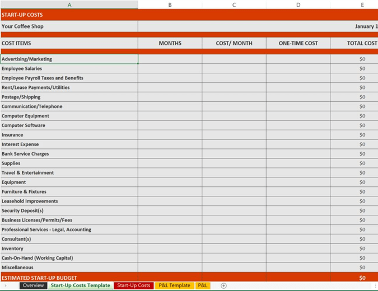Select the COST/MONTH cell for Insurance
Screen dimensions: 378x291
coord(234,135)
